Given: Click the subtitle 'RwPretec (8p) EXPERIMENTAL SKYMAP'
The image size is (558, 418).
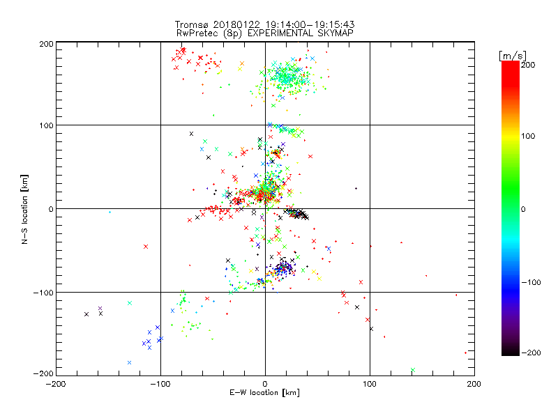Looking at the screenshot, I should pos(265,33).
